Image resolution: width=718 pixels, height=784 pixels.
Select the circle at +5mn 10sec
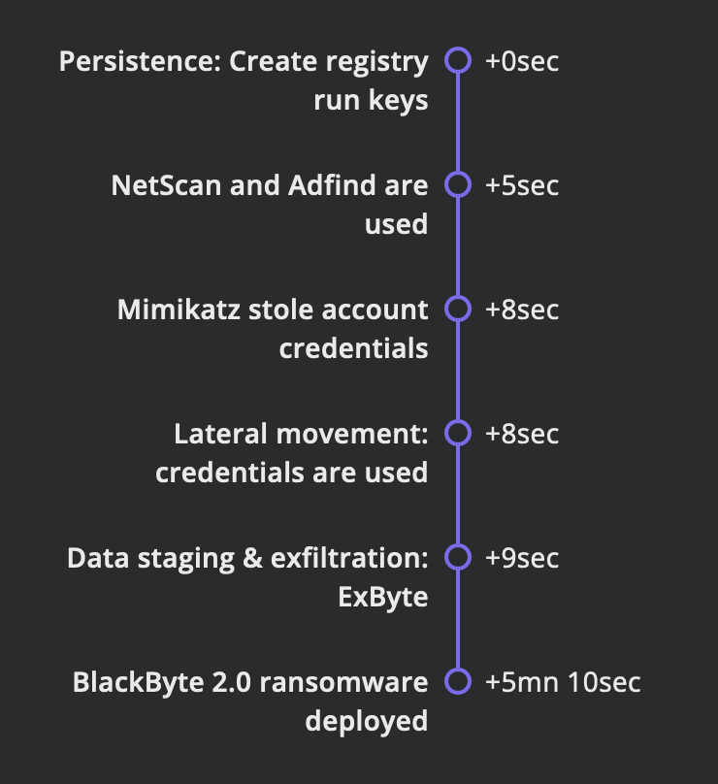point(458,681)
